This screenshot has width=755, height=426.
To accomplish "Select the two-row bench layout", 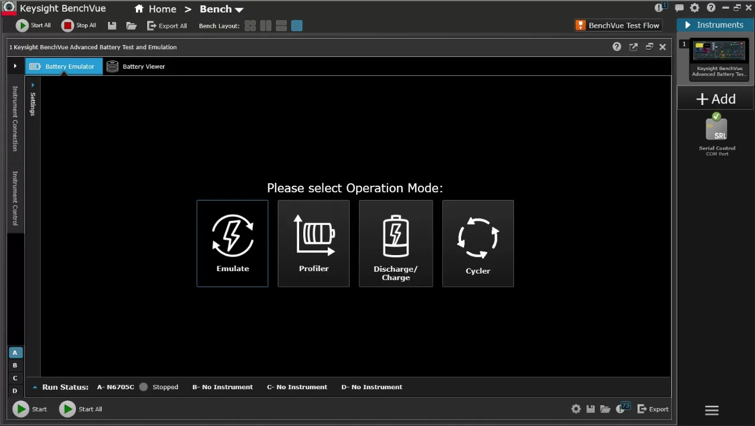I will (281, 26).
